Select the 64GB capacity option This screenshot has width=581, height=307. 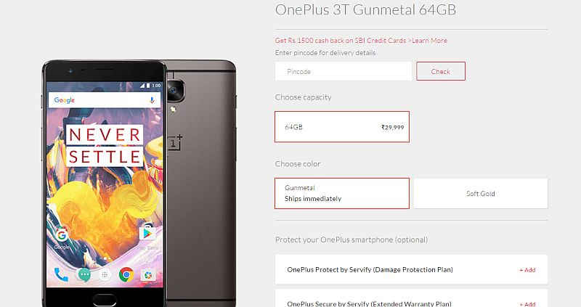point(342,127)
